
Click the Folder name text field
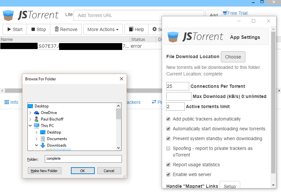[x=83, y=159]
